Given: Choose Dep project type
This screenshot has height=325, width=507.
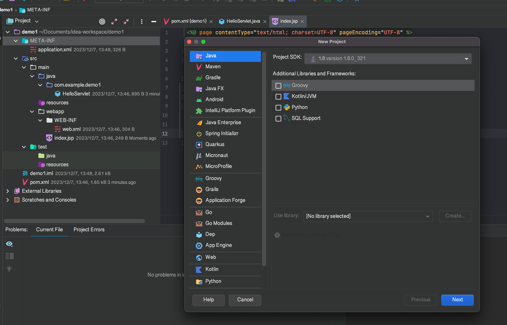Looking at the screenshot, I should click(225, 234).
